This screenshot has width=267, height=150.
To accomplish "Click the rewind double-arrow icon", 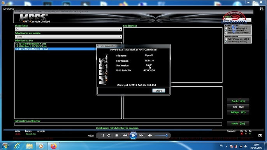I will (x=125, y=136).
